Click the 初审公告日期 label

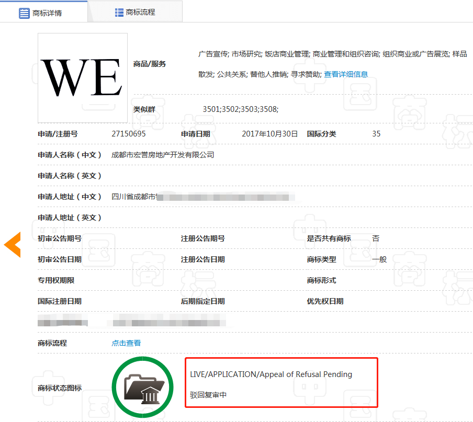pyautogui.click(x=60, y=259)
